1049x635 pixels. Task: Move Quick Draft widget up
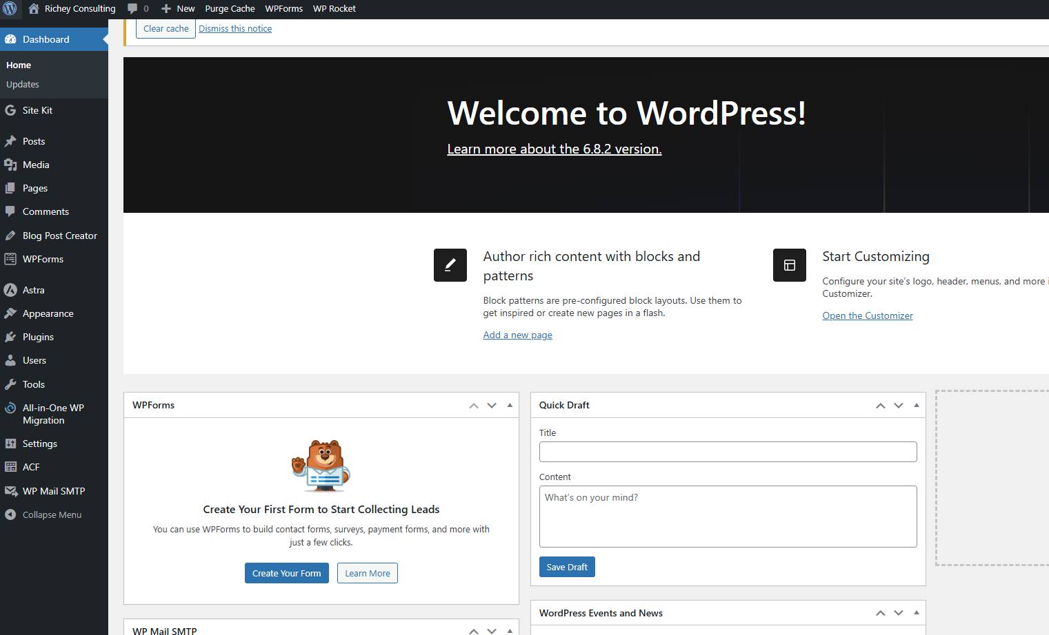click(881, 406)
